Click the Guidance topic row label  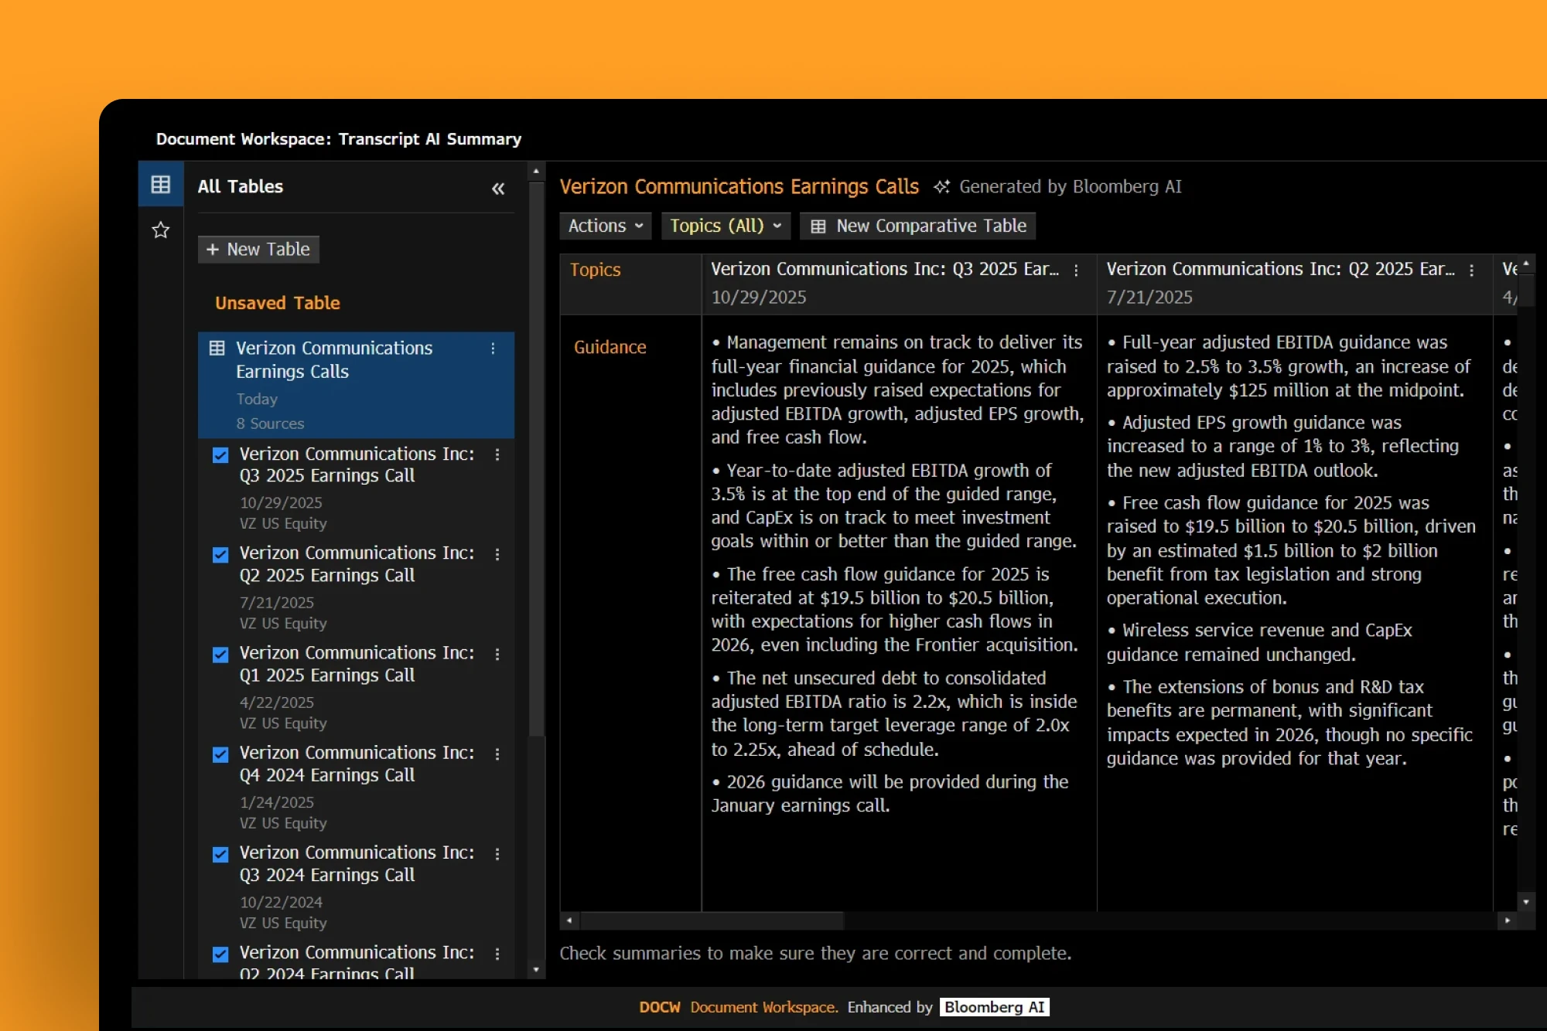coord(610,348)
